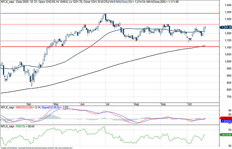
Task: Click the Oct marker on the time axis
Action: point(189,104)
